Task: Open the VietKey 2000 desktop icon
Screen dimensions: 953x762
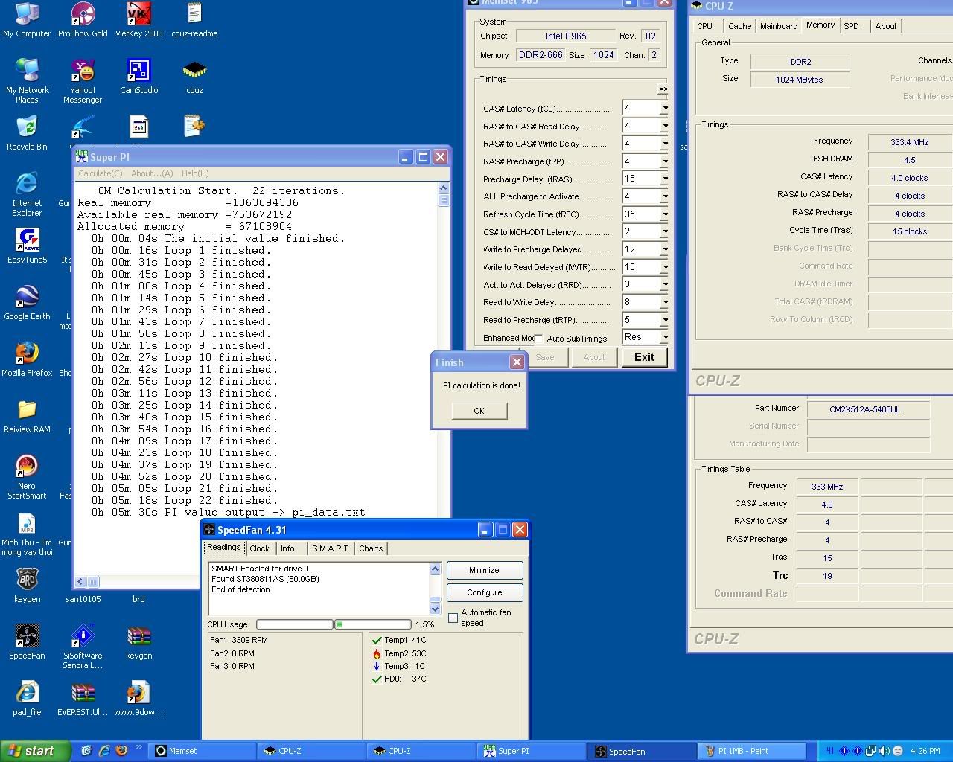Action: click(x=138, y=20)
